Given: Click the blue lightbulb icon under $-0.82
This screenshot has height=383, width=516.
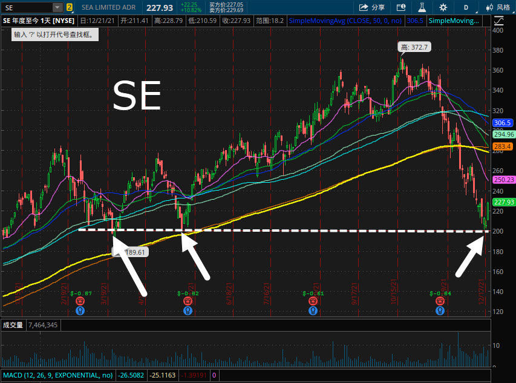Looking at the screenshot, I should (188, 310).
